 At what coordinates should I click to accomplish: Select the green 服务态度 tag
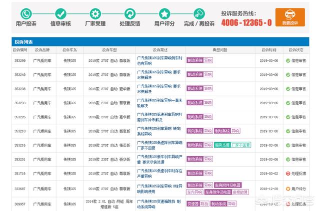tap(222, 145)
